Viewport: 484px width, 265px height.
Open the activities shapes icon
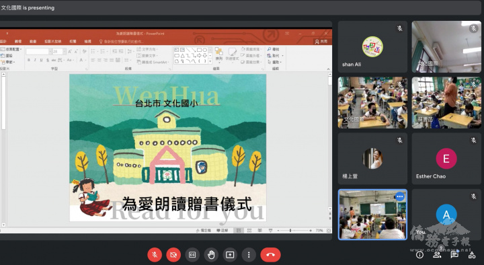[472, 255]
